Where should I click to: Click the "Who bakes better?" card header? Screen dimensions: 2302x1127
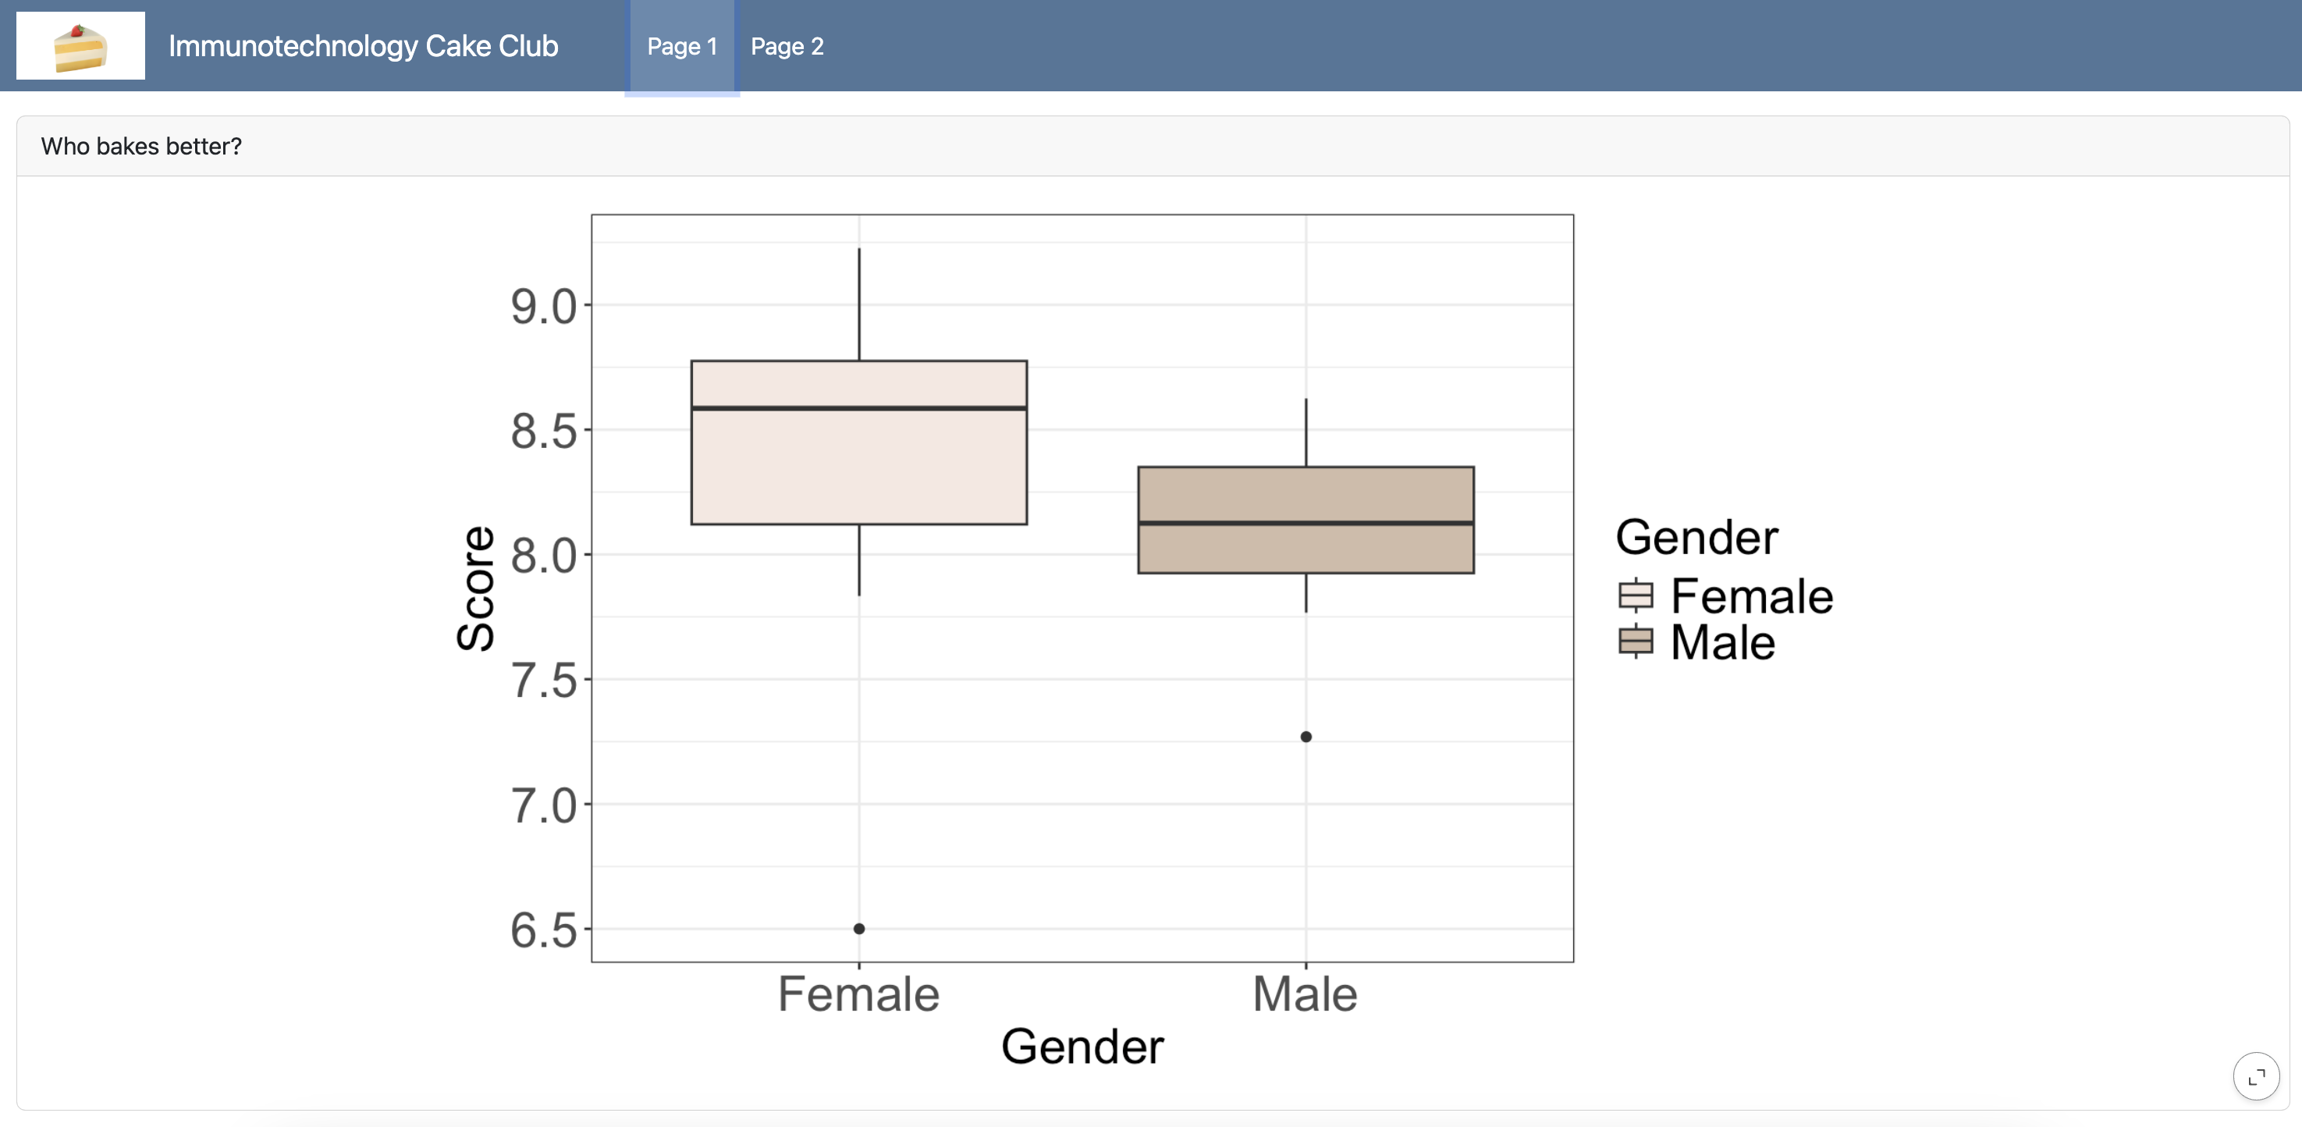[x=141, y=147]
